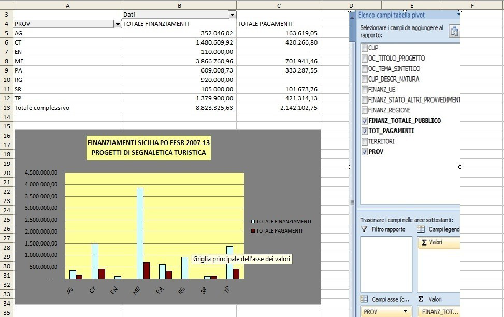Check the OC_TITOLO_PROGETTO field checkbox
The image size is (504, 317).
[365, 58]
